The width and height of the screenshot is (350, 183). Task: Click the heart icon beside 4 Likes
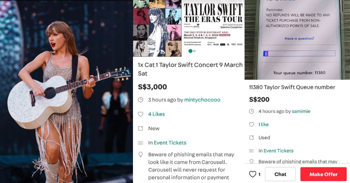(x=140, y=114)
